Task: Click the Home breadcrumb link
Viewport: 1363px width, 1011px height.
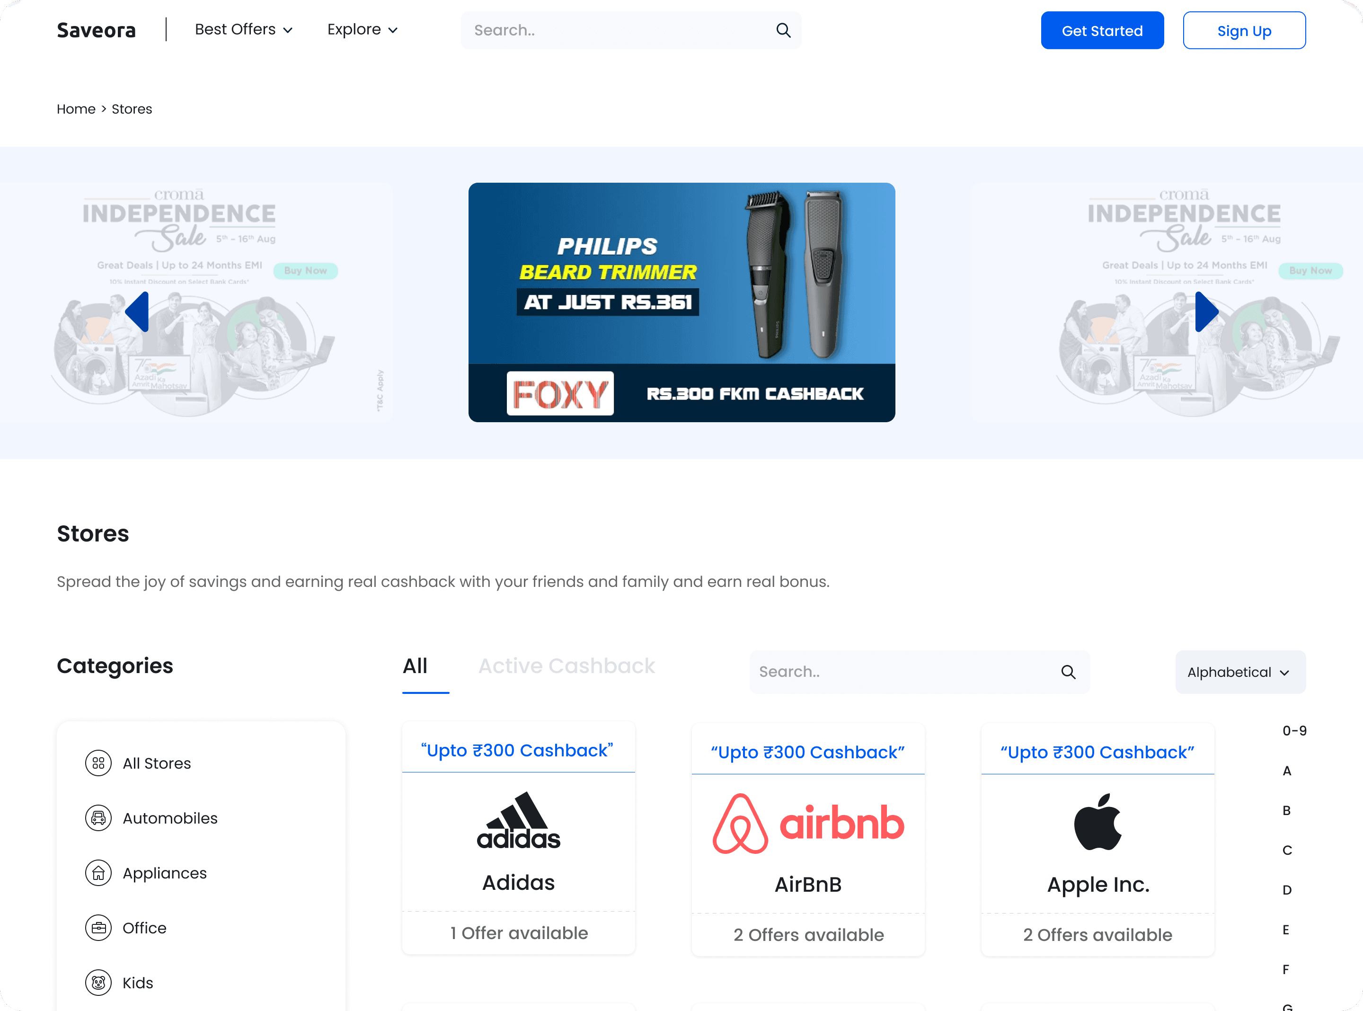Action: pos(76,109)
